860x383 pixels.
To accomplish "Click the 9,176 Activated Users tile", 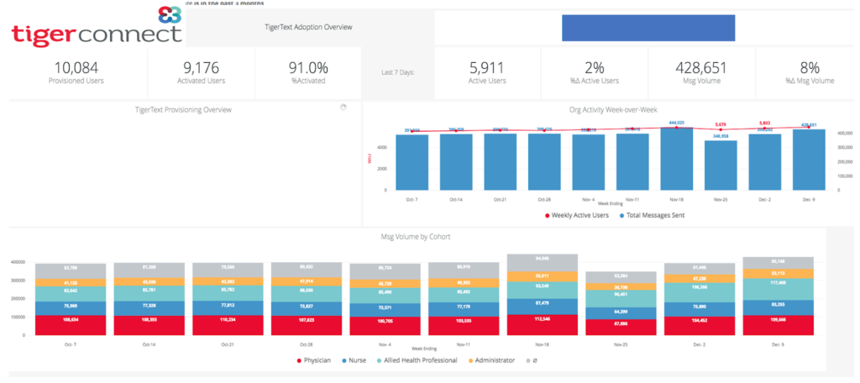I will click(x=202, y=73).
